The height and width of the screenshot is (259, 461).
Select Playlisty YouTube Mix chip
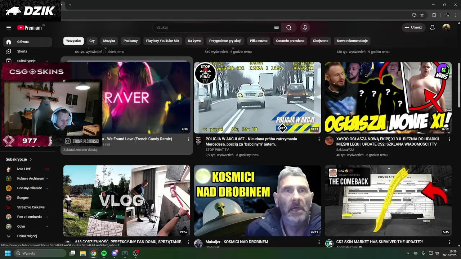(x=163, y=41)
